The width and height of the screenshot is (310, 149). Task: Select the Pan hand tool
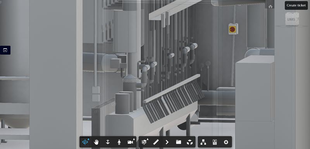(x=96, y=142)
